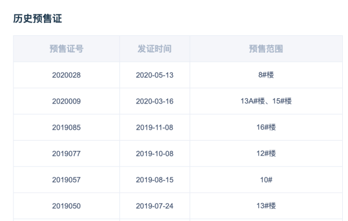Click the date 2019-11-08
The width and height of the screenshot is (348, 221).
[154, 127]
